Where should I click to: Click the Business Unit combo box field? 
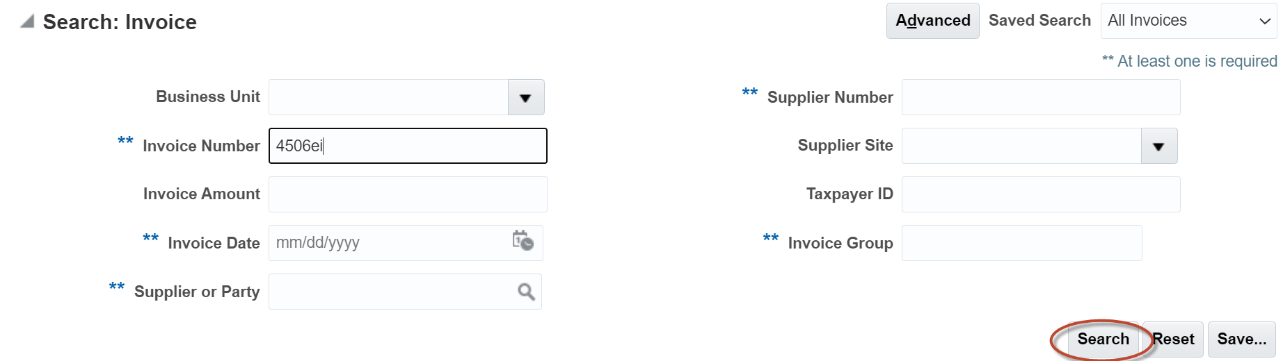point(388,98)
